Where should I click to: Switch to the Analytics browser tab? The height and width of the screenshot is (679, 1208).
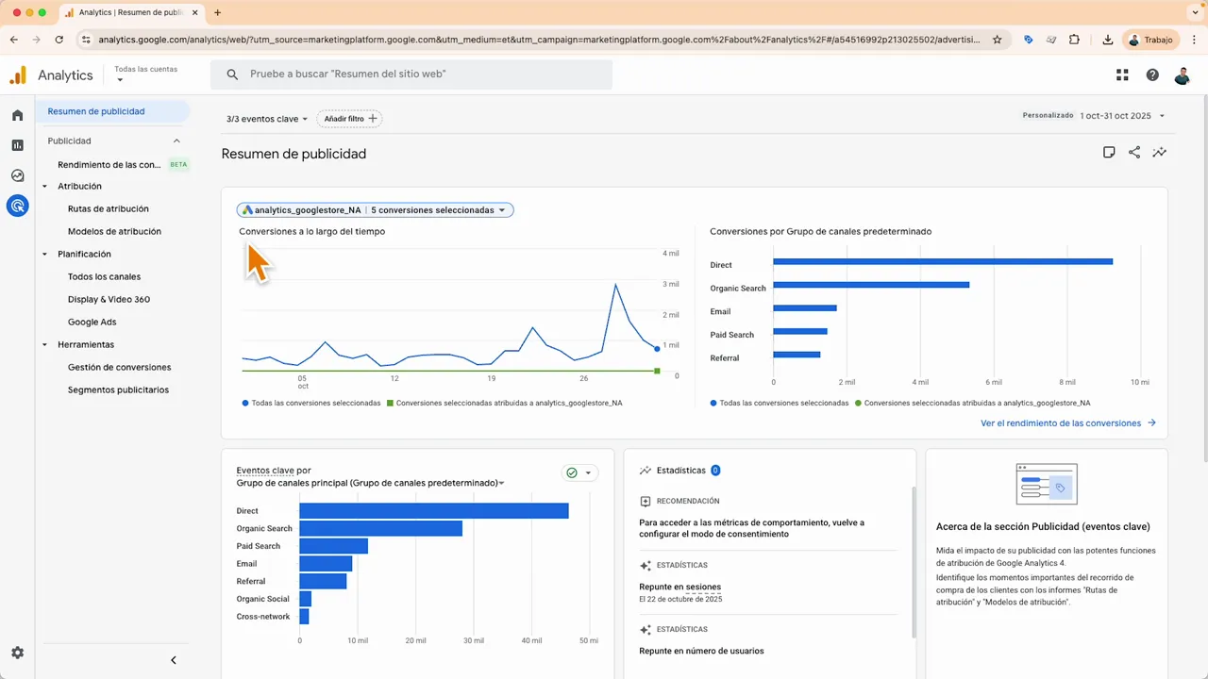point(127,13)
